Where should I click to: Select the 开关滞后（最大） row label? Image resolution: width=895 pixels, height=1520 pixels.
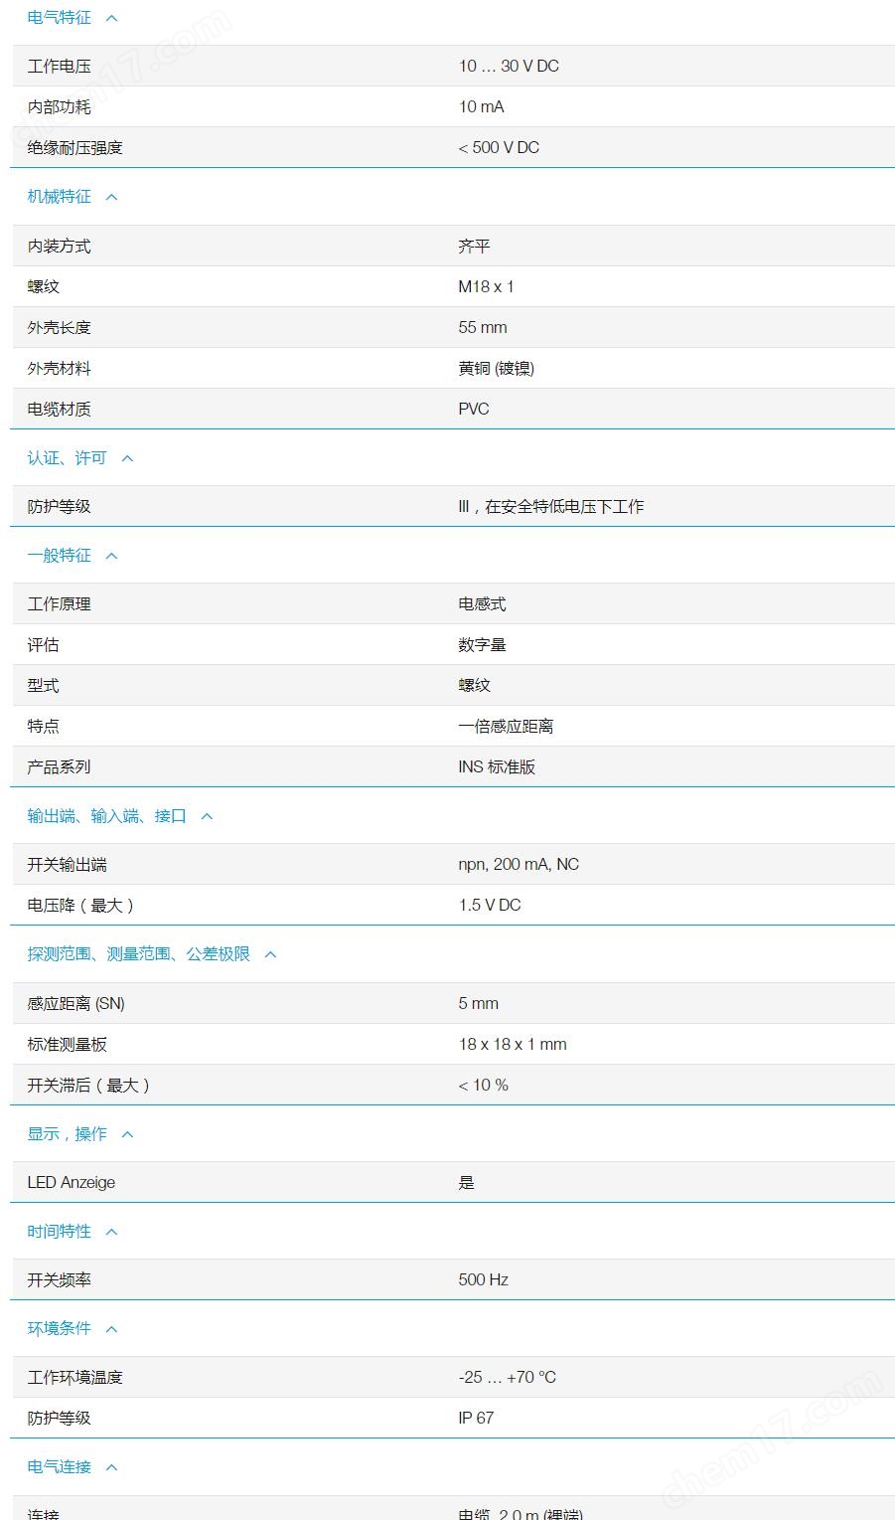(88, 1086)
